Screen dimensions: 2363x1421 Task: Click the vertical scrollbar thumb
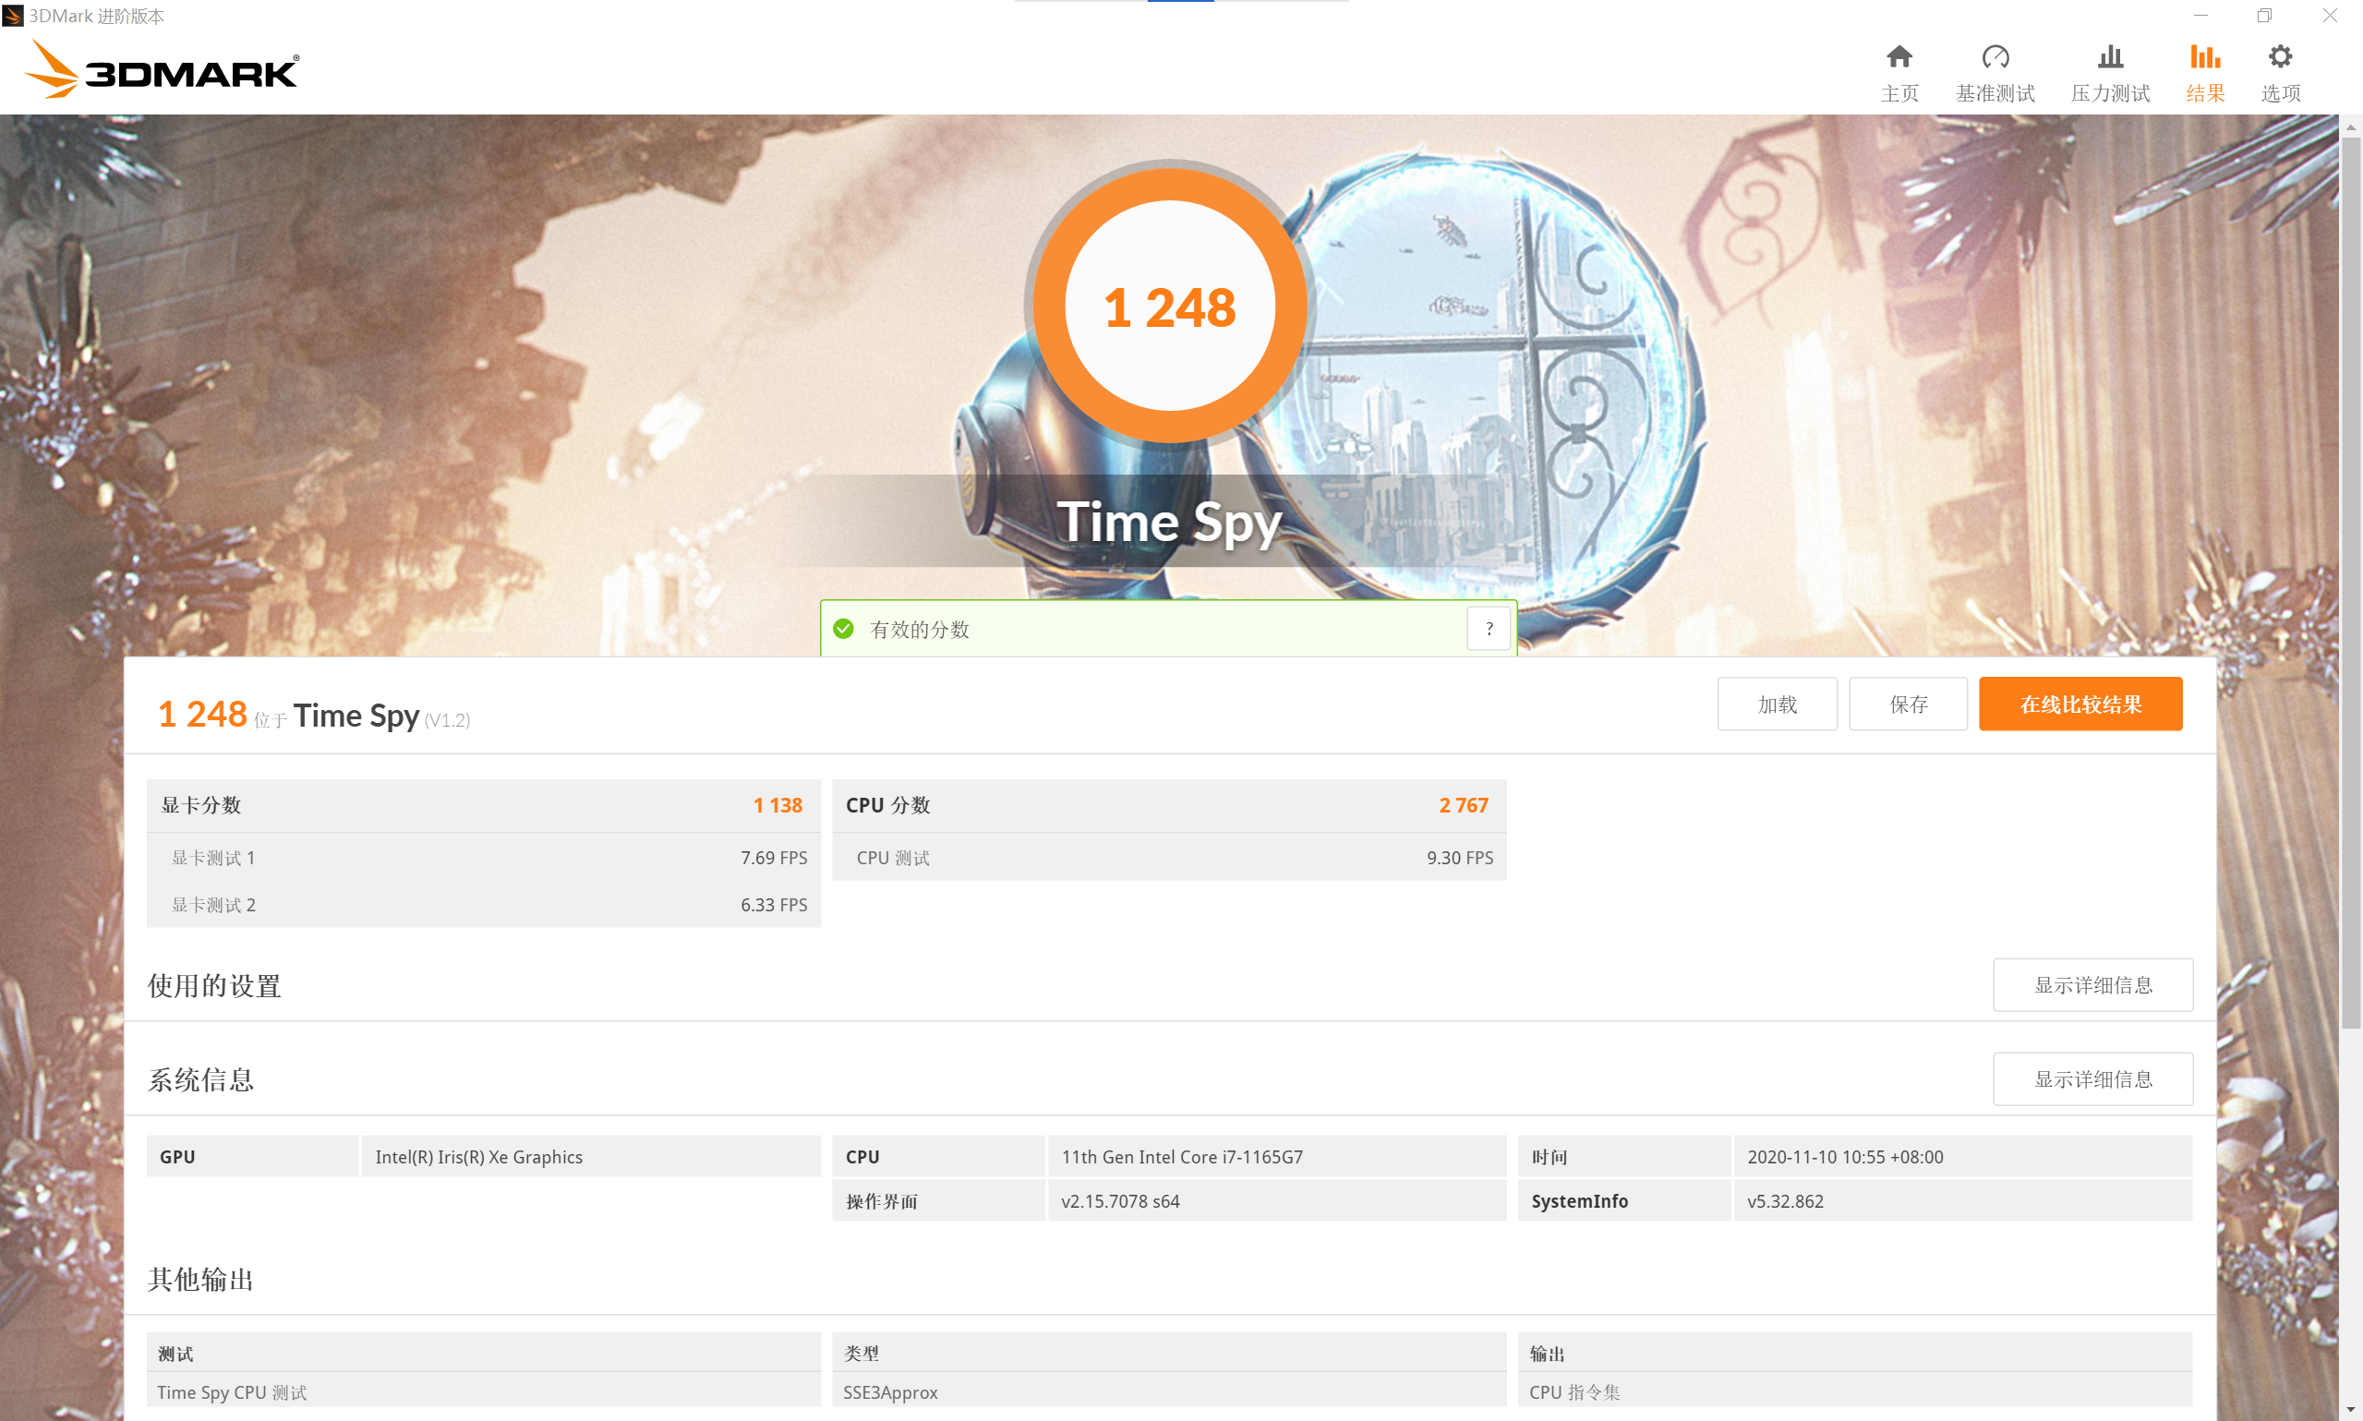[x=2351, y=584]
